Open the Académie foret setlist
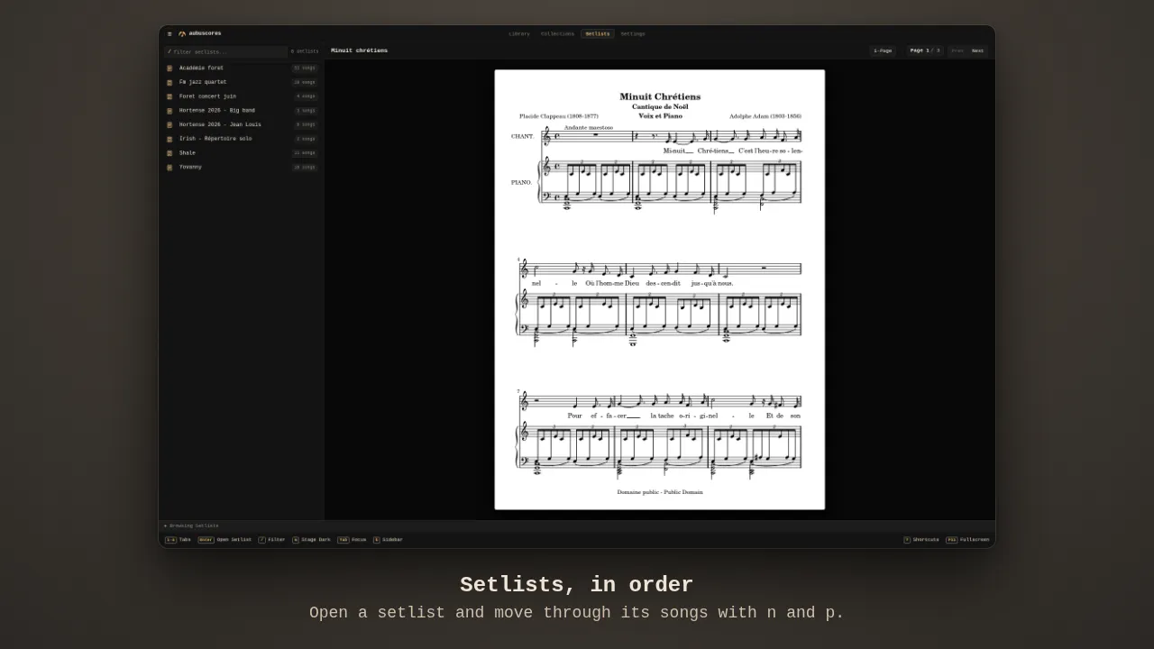 point(242,69)
